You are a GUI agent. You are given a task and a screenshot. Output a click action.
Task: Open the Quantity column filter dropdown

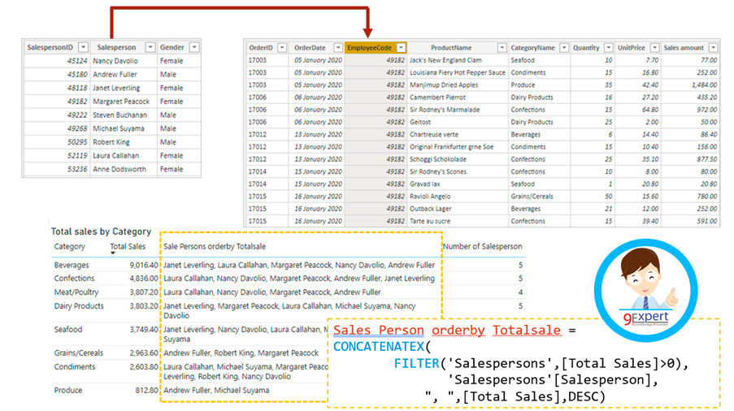point(608,48)
